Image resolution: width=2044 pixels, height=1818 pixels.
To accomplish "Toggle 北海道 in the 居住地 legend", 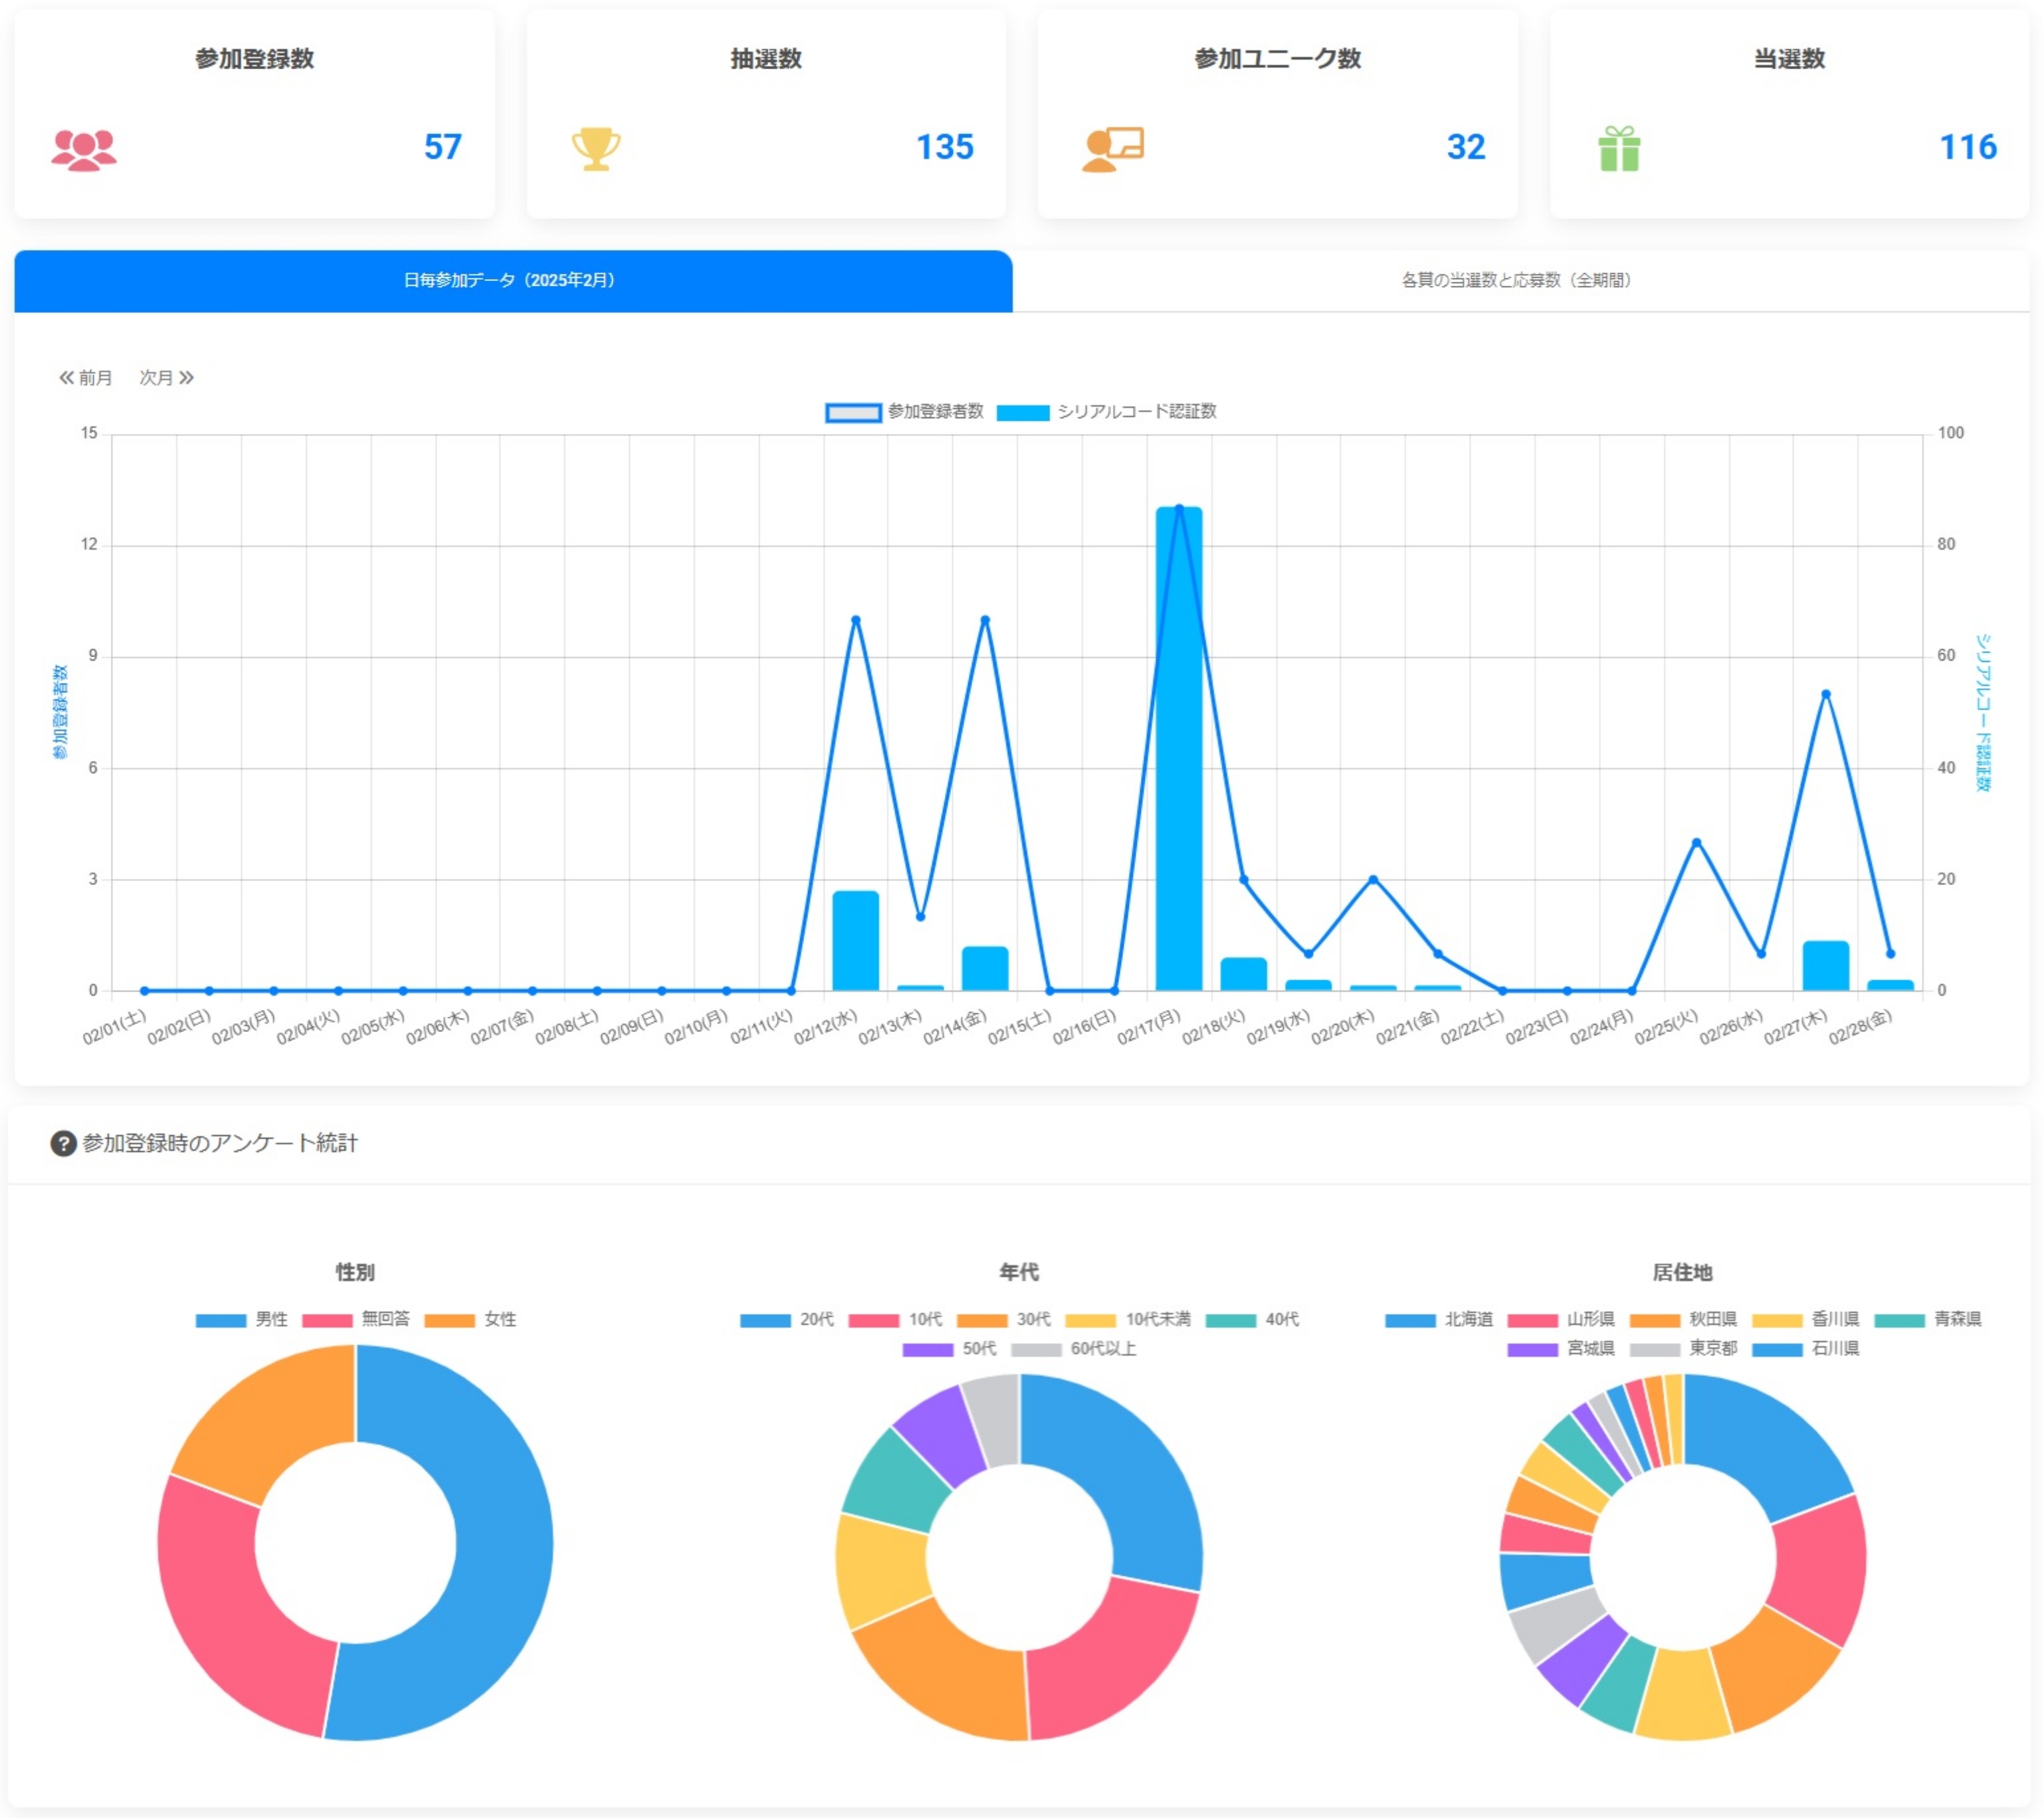I will point(1439,1320).
